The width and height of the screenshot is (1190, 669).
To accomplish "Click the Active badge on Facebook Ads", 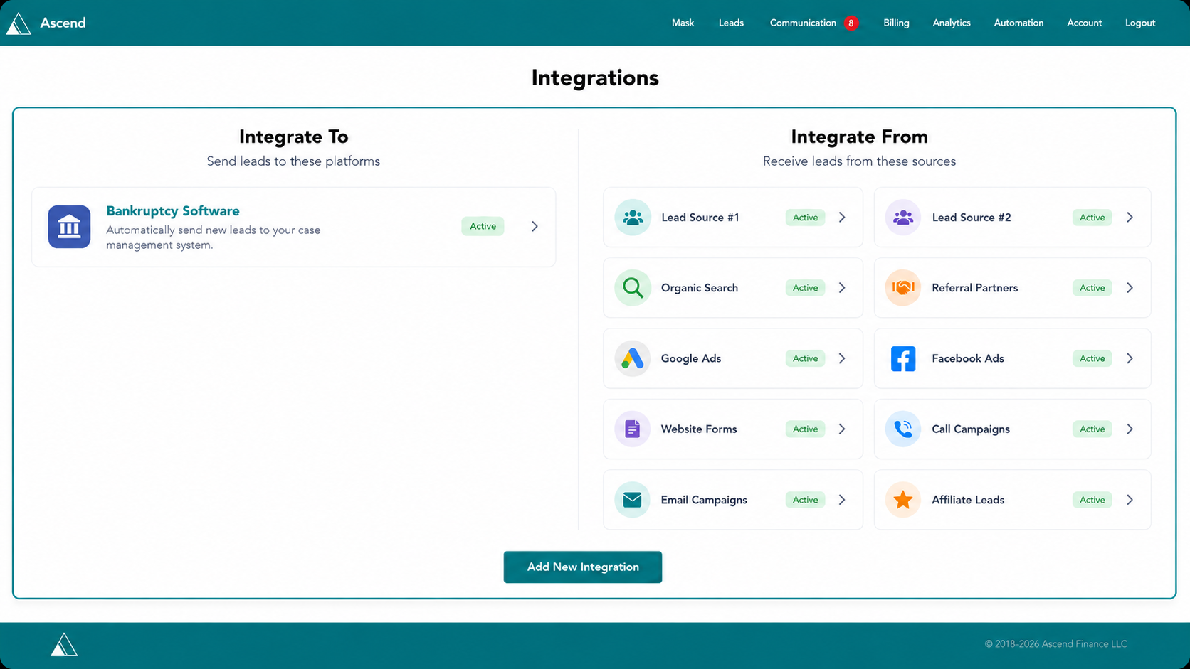I will point(1092,358).
